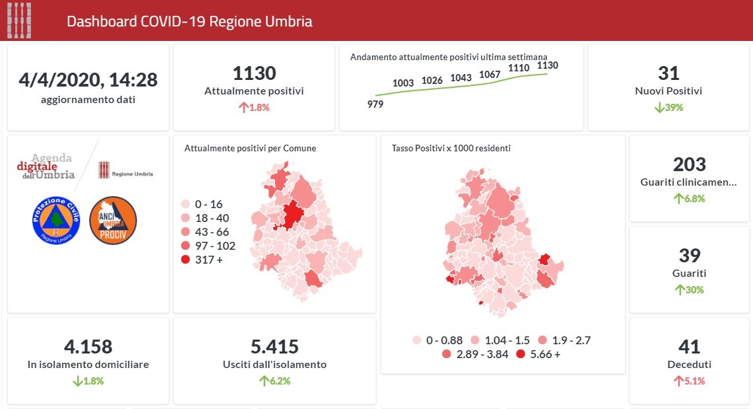Select the 317 + legend color dot
Screen dimensions: 753x409
[x=186, y=260]
